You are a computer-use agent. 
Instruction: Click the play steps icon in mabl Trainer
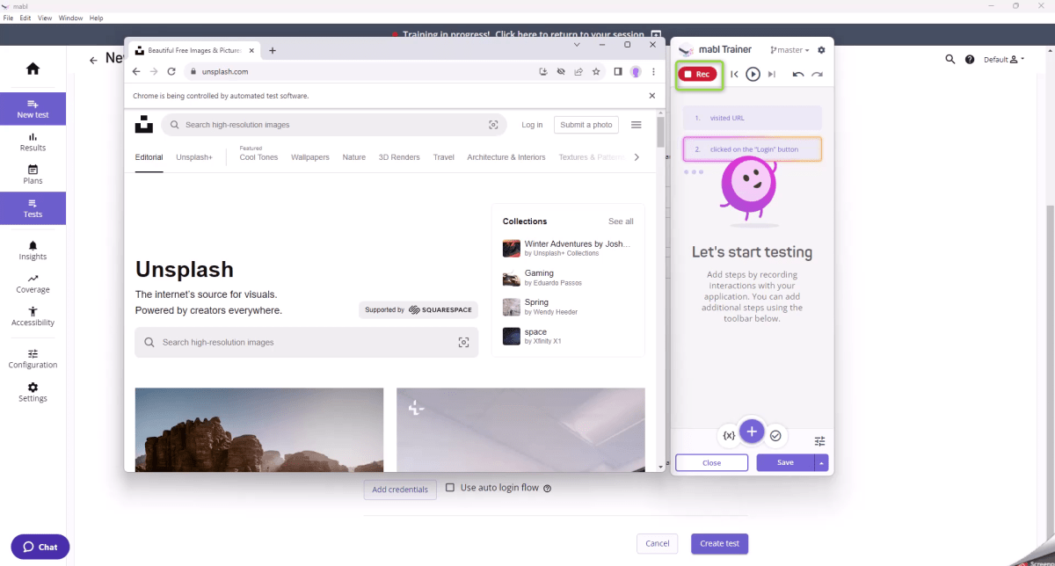(x=753, y=74)
